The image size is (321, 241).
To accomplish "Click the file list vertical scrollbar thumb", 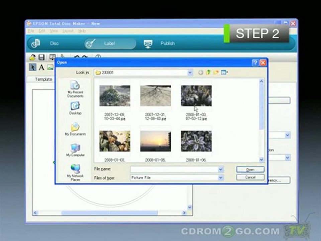I will tap(261, 106).
